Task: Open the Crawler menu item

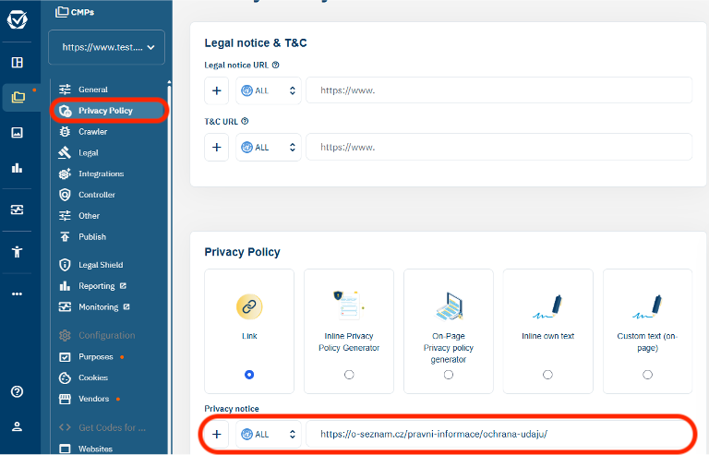Action: (x=92, y=132)
